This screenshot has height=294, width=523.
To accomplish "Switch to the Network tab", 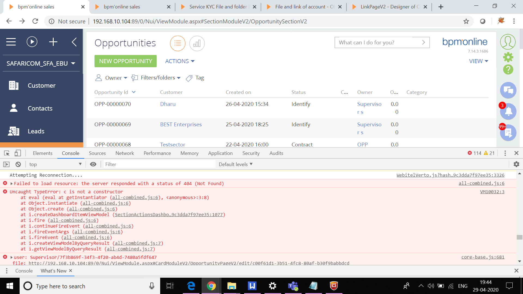I will click(125, 153).
